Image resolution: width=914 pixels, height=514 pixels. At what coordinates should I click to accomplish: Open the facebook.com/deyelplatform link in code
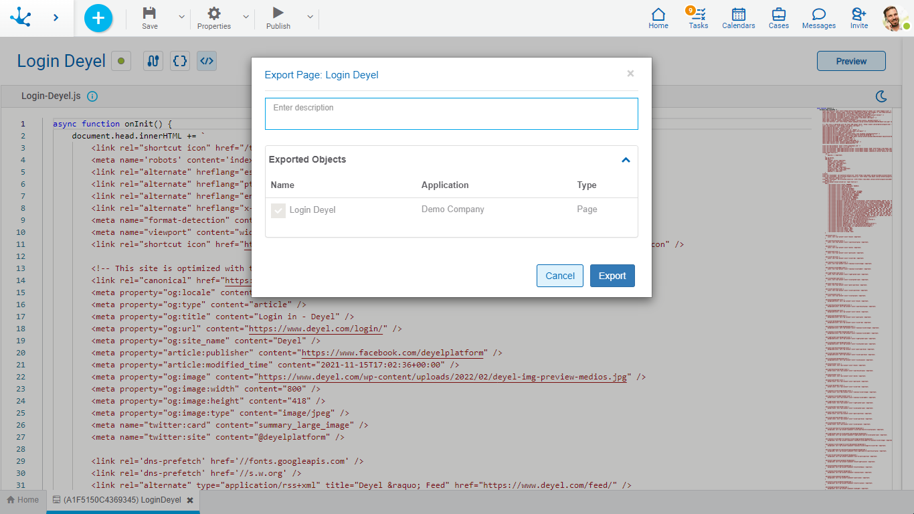pyautogui.click(x=393, y=353)
